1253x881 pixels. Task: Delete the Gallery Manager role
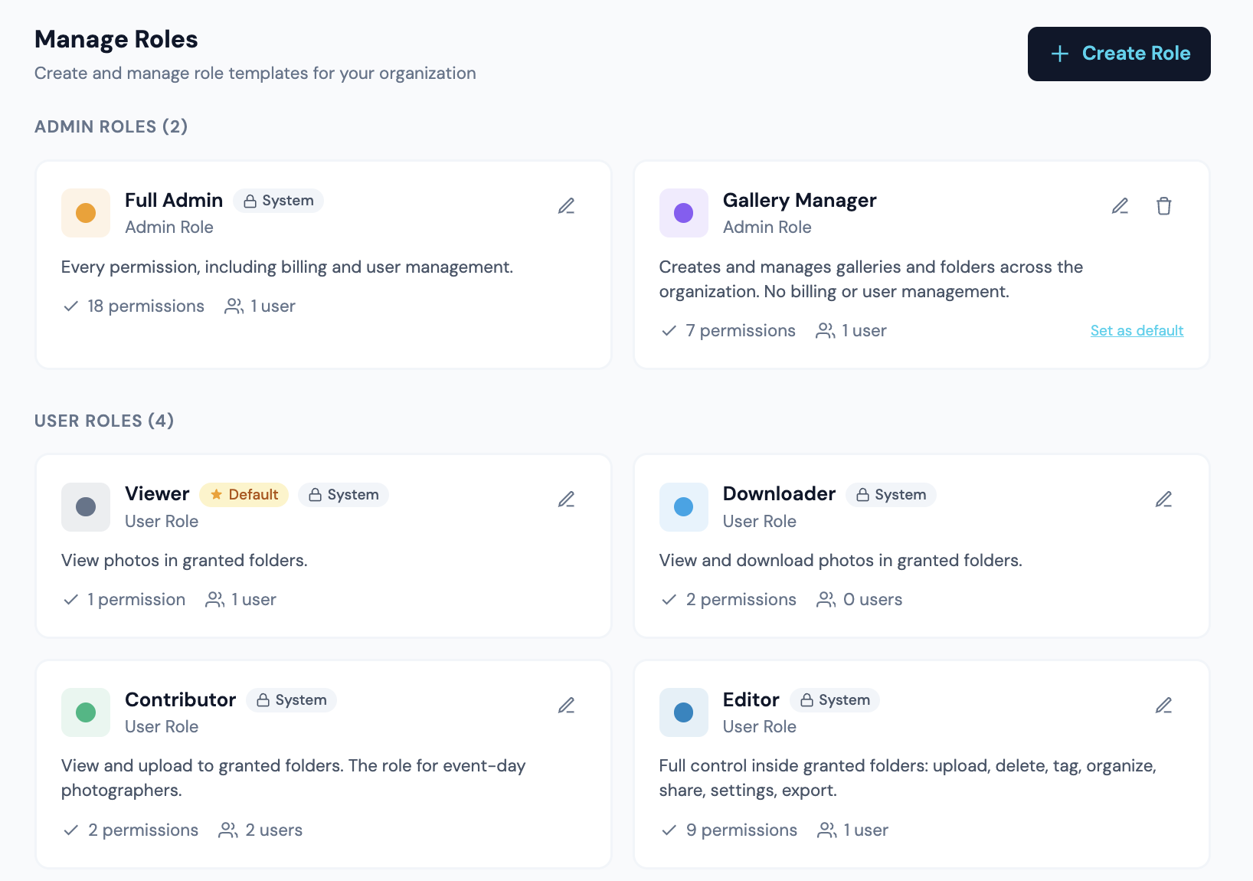pos(1164,206)
